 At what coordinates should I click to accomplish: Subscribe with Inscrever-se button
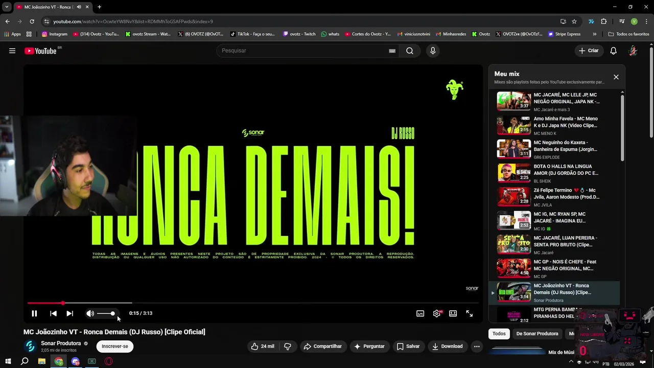point(115,346)
